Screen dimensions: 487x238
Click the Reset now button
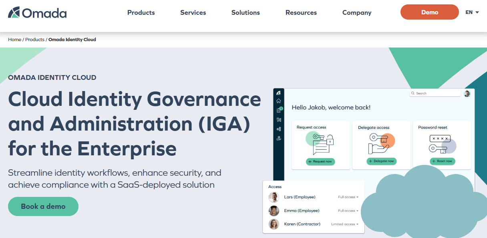tap(442, 161)
